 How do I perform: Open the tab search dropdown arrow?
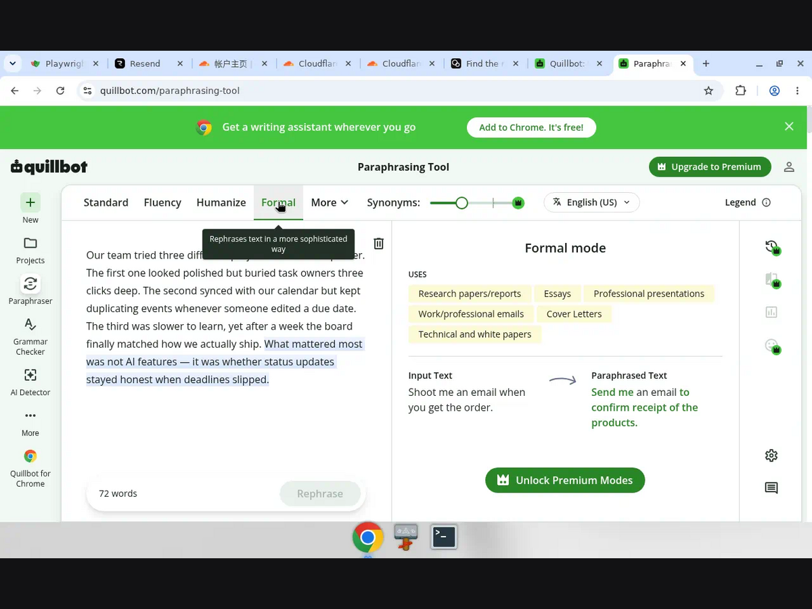click(12, 64)
